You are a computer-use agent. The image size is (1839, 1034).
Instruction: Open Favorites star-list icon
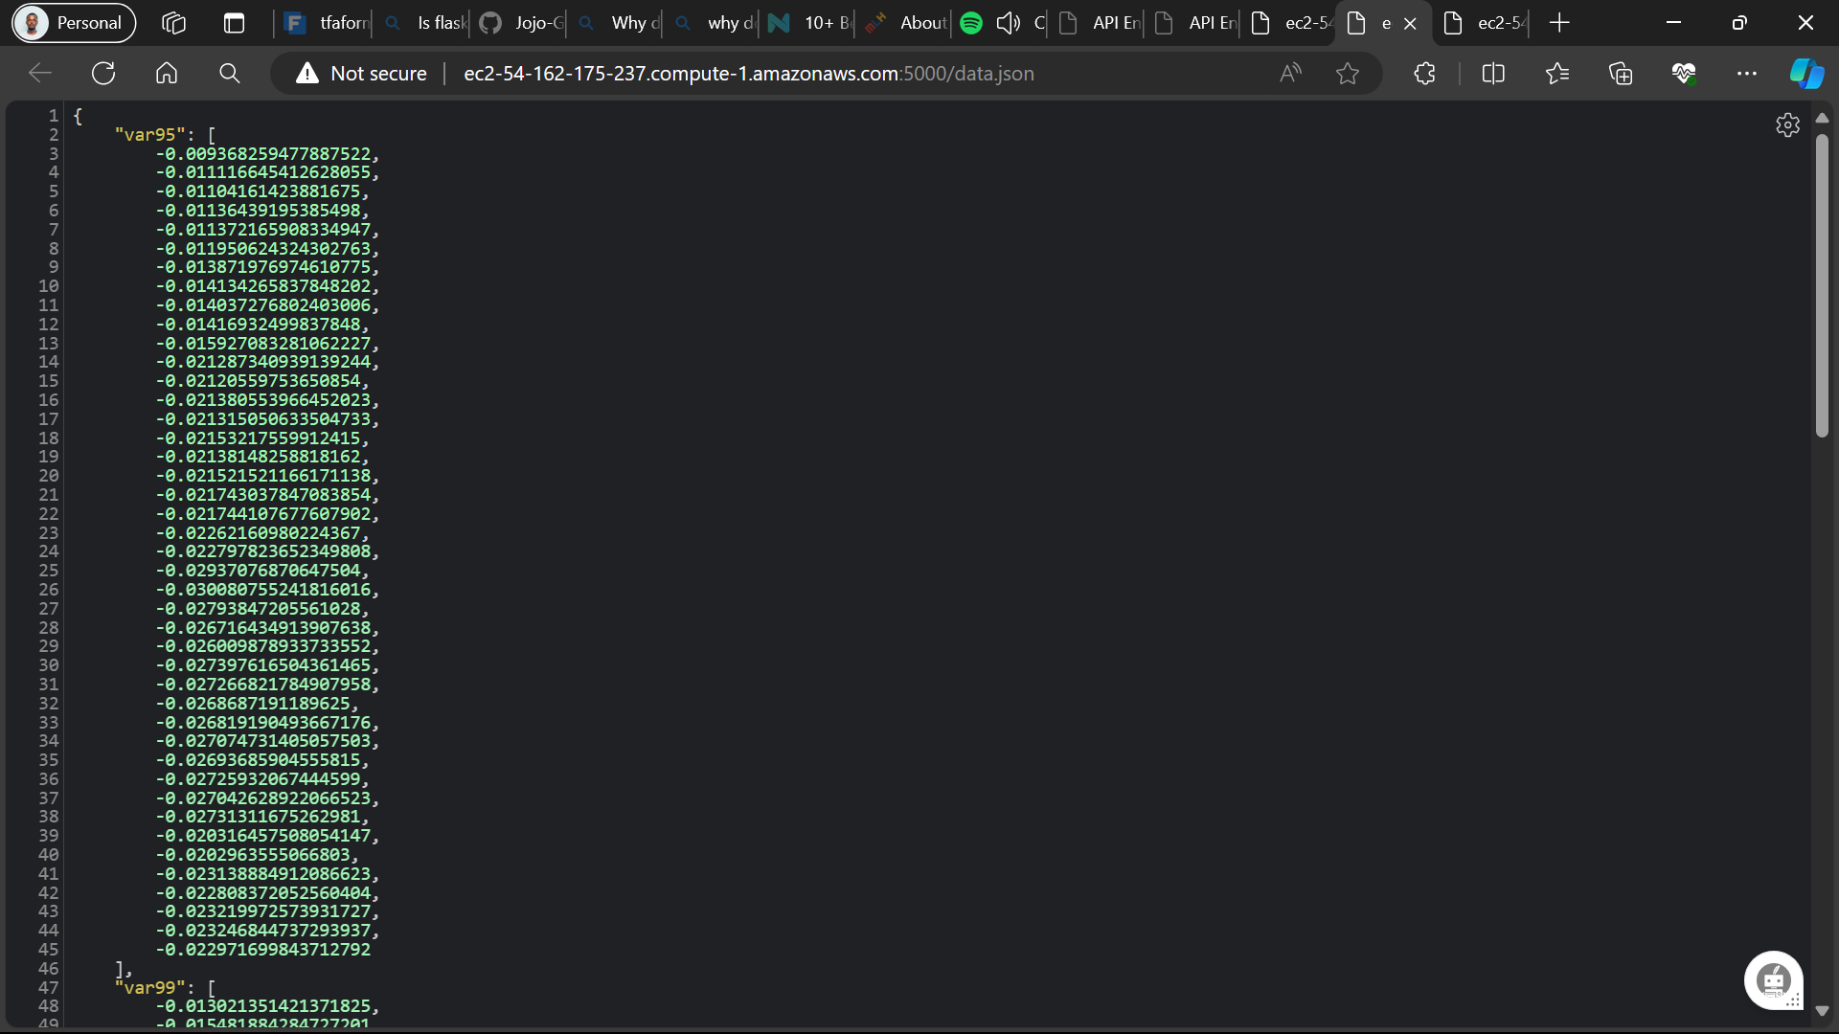click(x=1557, y=74)
